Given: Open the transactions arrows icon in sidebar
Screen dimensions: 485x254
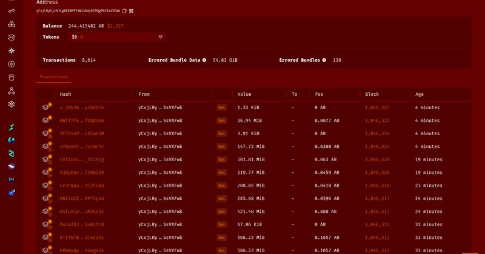Looking at the screenshot, I should (12, 11).
